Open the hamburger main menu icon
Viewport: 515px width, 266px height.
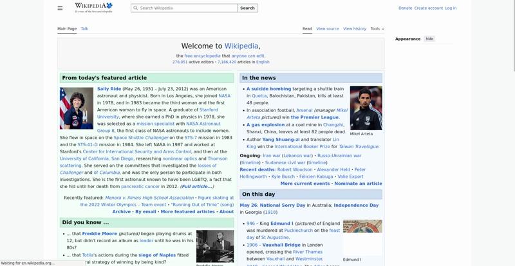click(60, 8)
